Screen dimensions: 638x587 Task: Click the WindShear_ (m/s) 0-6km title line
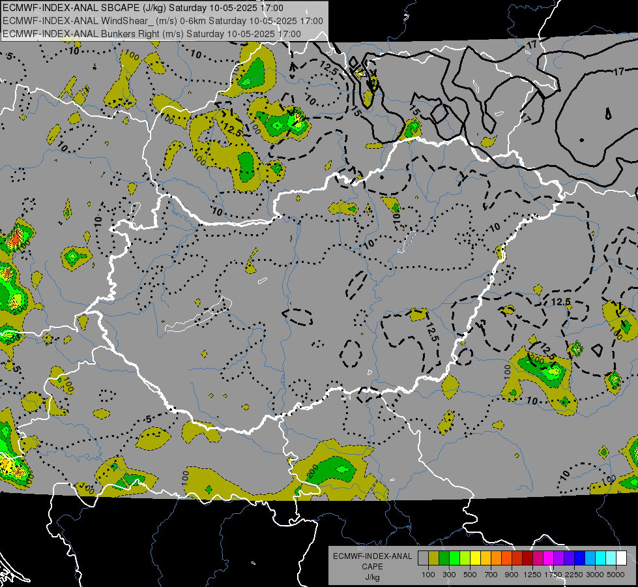click(x=163, y=21)
